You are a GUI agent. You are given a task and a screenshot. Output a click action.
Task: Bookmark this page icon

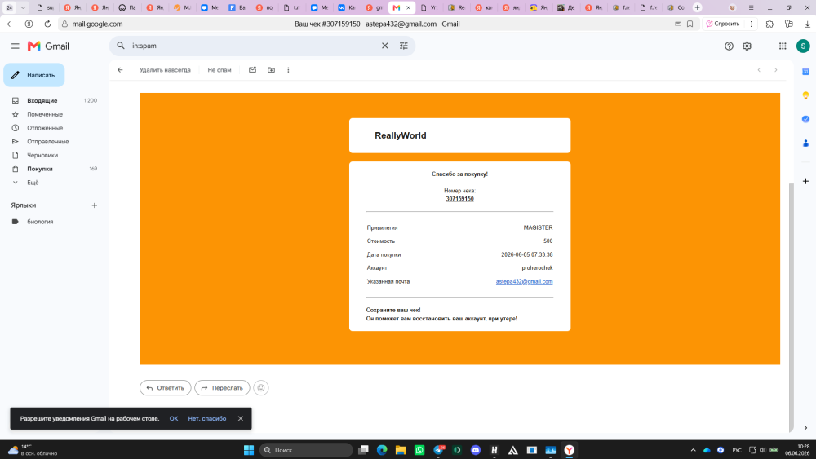690,24
